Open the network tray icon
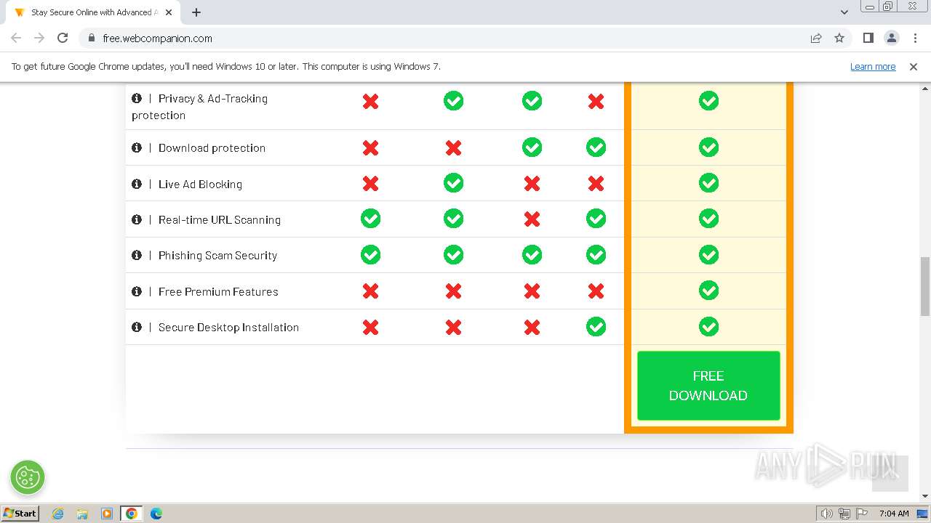This screenshot has width=931, height=523. pyautogui.click(x=844, y=514)
